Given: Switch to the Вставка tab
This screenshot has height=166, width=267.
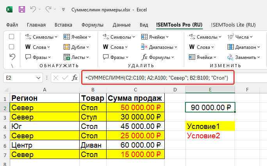Looking at the screenshot, I should click(63, 25).
